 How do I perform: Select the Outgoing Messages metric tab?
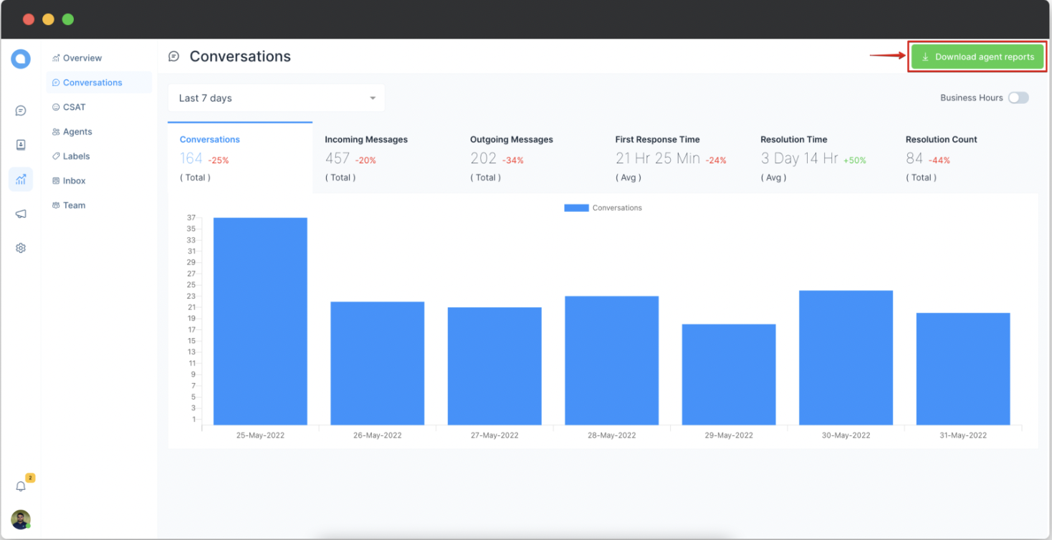531,158
